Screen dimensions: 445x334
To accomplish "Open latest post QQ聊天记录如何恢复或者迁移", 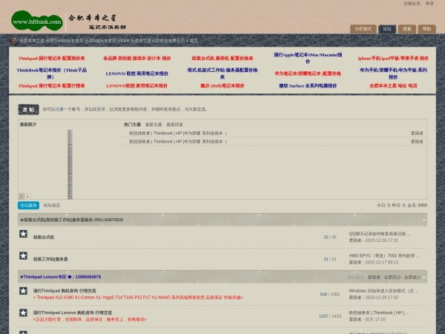I will tap(380, 234).
